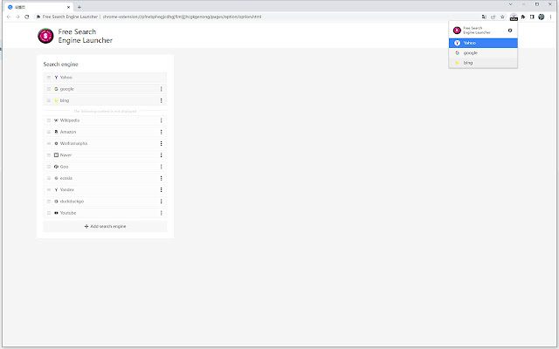The height and width of the screenshot is (349, 559).
Task: Select Yahoo in the launcher popup
Action: pyautogui.click(x=483, y=43)
